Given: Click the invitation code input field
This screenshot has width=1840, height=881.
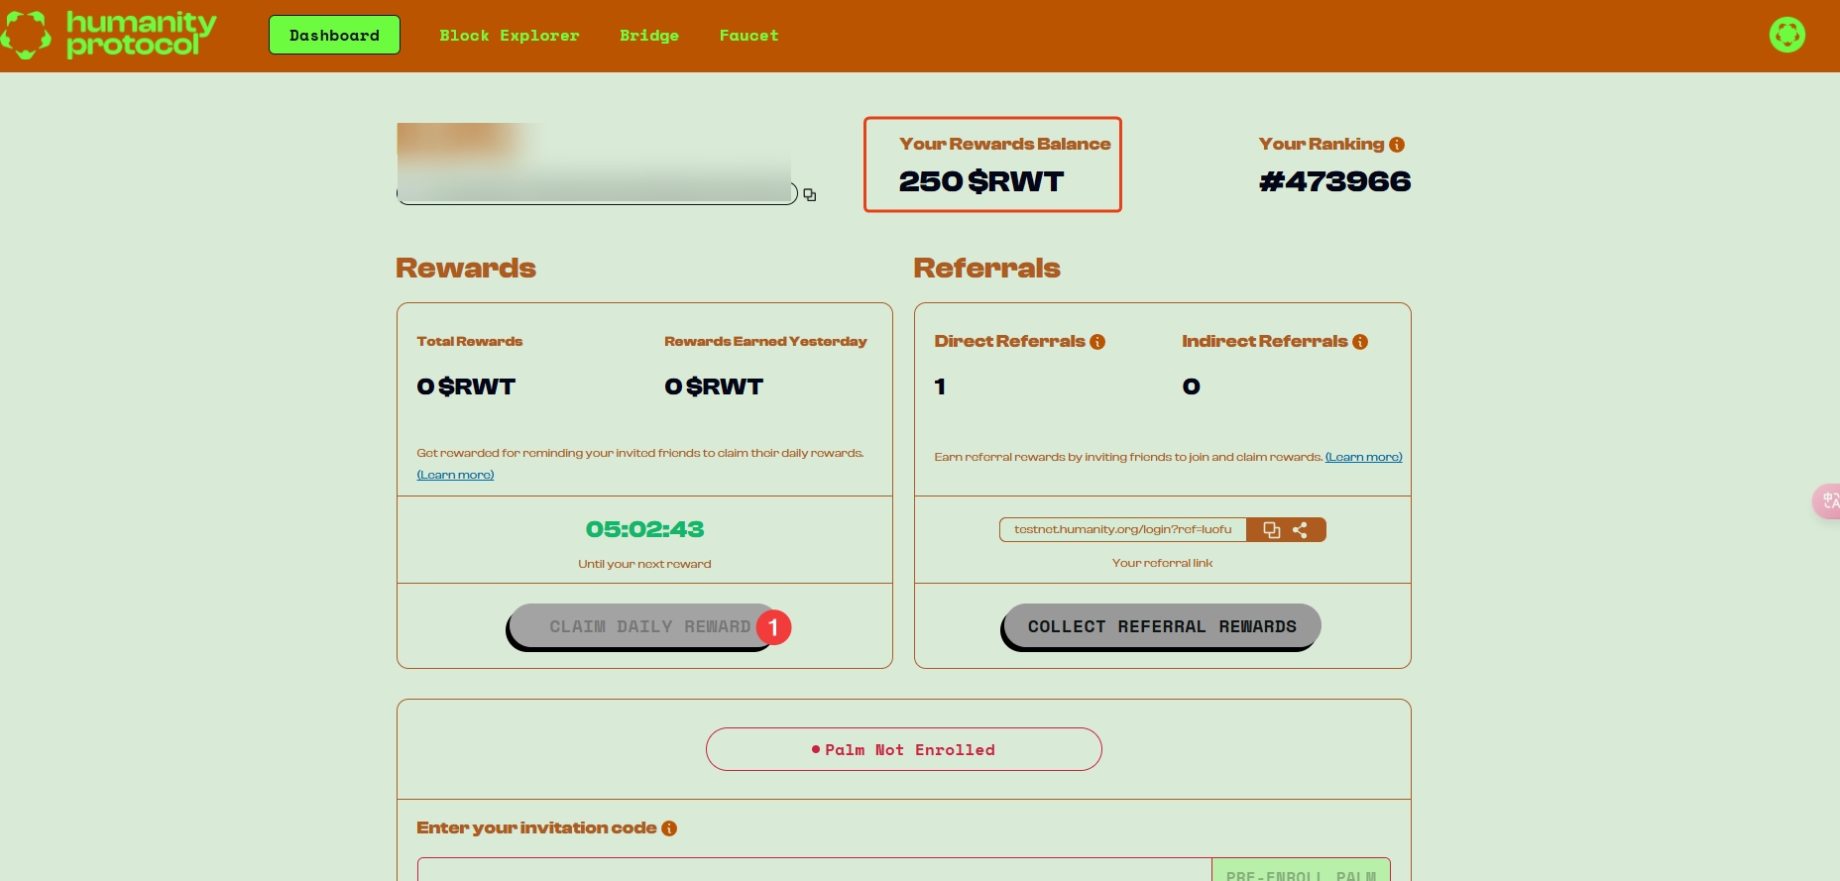Looking at the screenshot, I should coord(813,869).
